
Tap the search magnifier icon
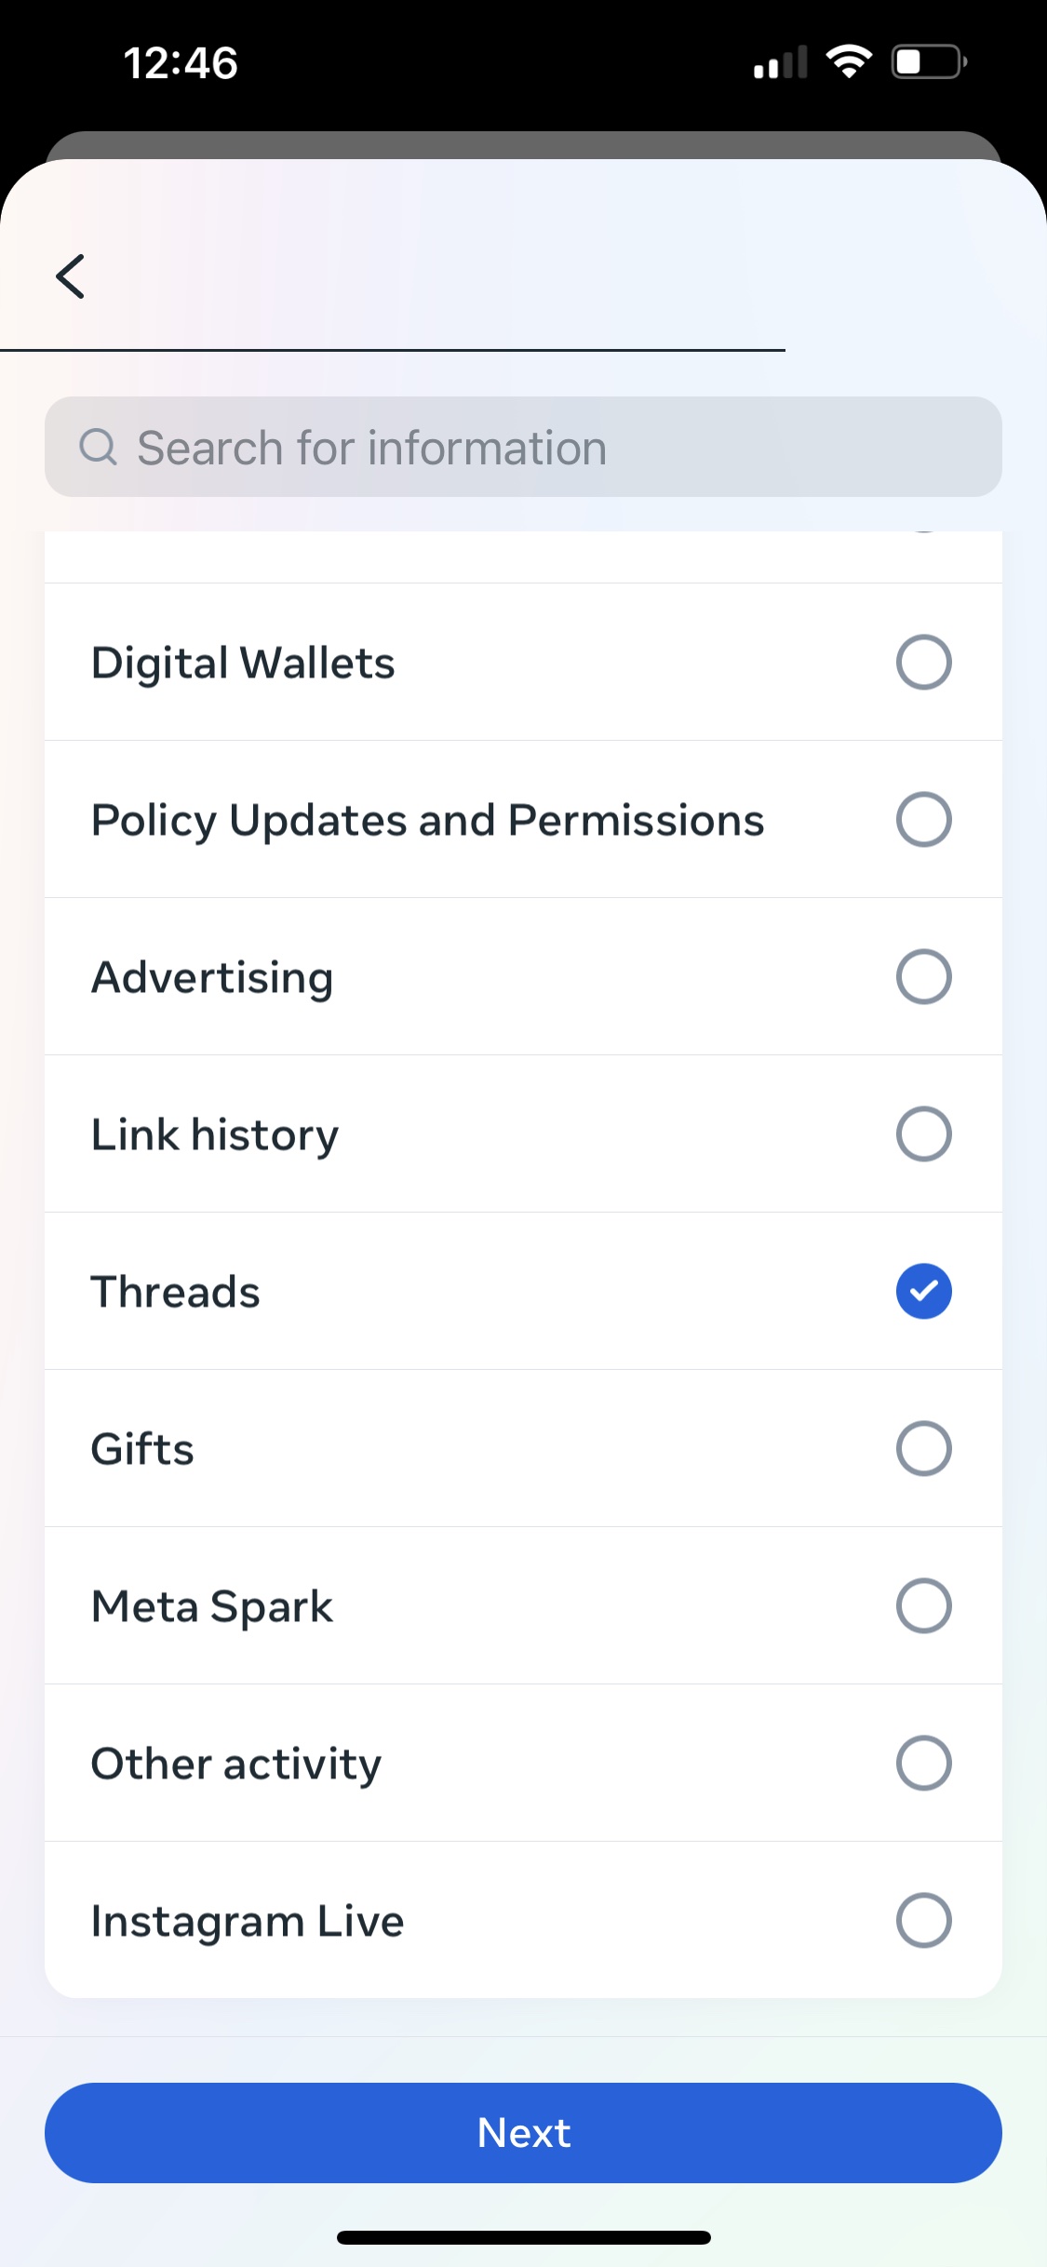98,447
